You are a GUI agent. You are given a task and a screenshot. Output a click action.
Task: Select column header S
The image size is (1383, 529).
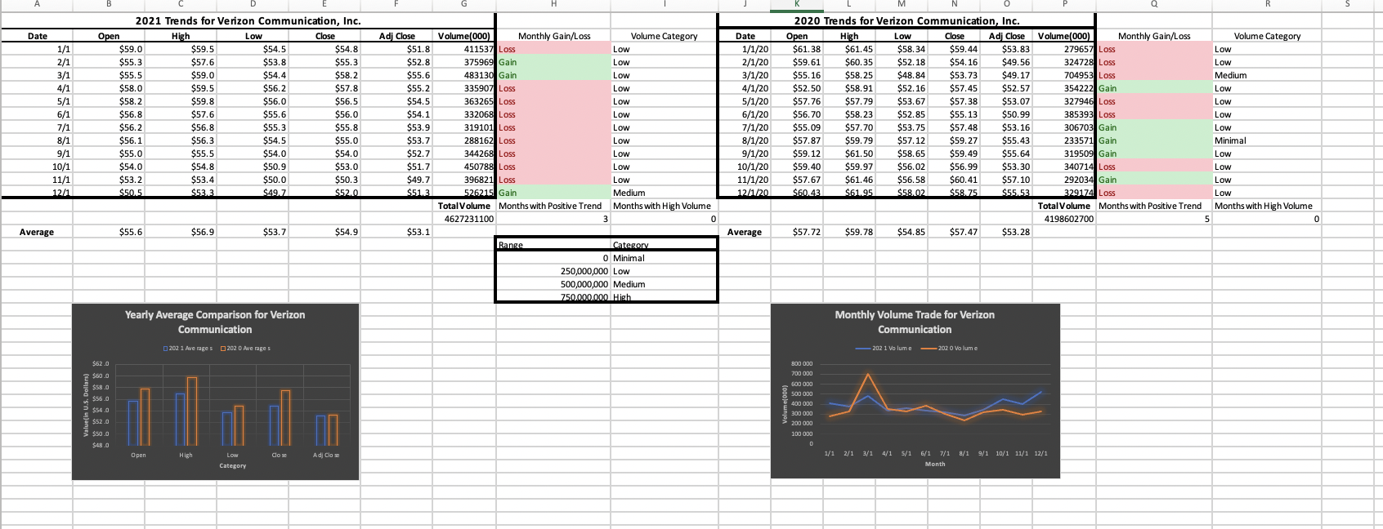point(1348,5)
